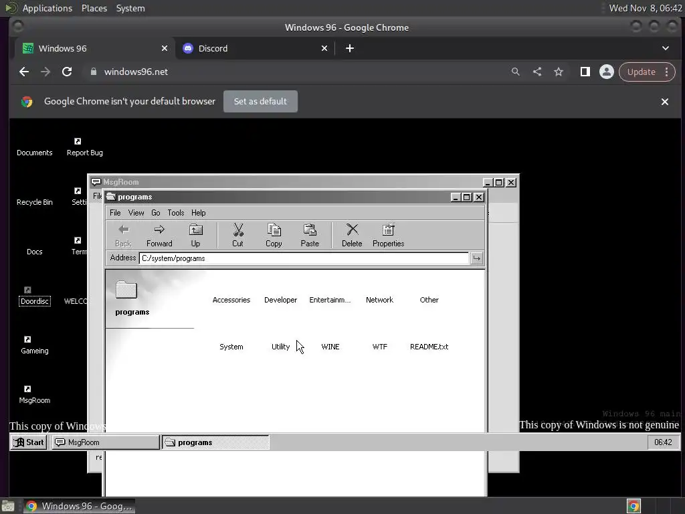This screenshot has height=514, width=685.
Task: Reload the windows96.net page
Action: point(67,72)
